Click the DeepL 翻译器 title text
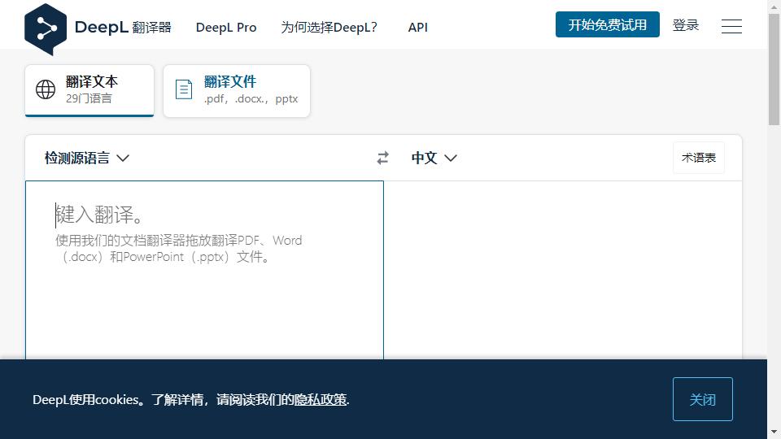This screenshot has width=781, height=439. pyautogui.click(x=123, y=27)
